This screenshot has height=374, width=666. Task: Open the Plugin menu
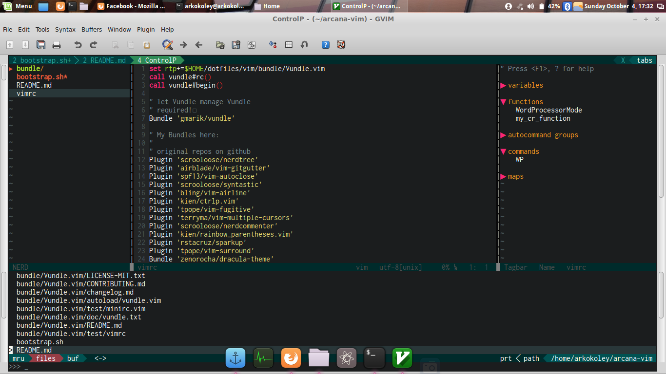tap(146, 29)
